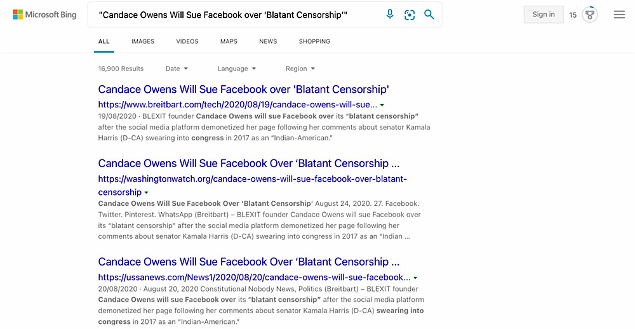Open the Shopping tab

pos(314,41)
